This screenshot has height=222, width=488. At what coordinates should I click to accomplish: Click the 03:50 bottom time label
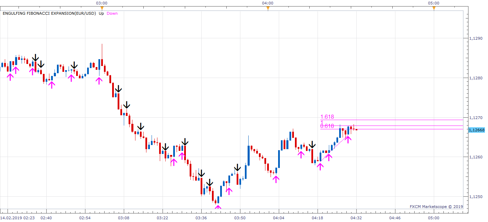[240, 218]
